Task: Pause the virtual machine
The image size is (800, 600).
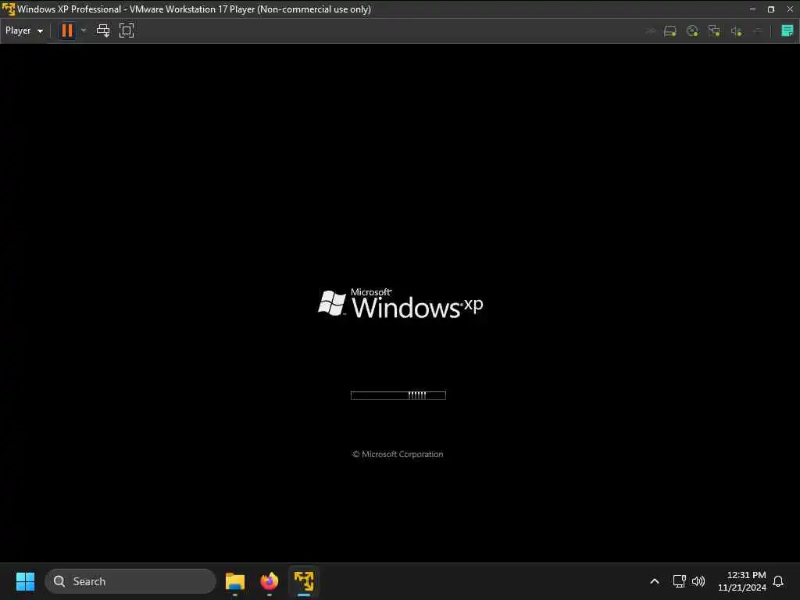Action: tap(67, 30)
